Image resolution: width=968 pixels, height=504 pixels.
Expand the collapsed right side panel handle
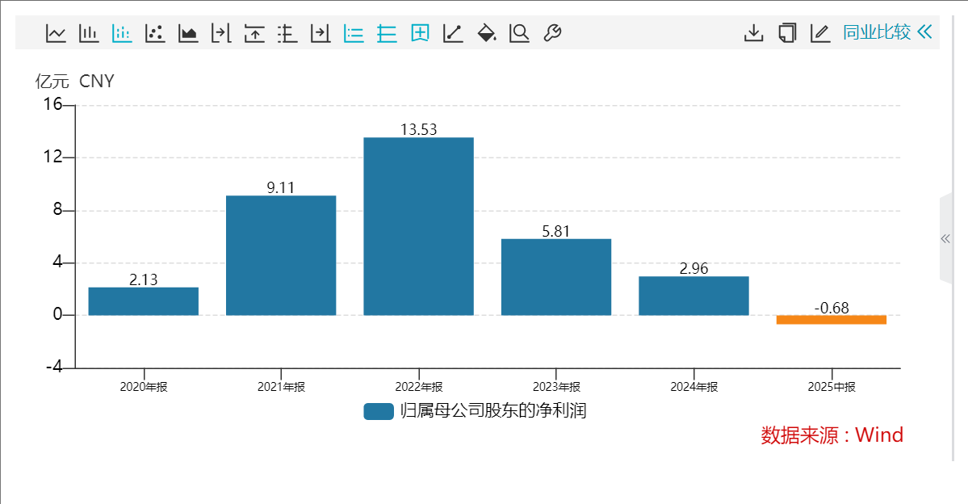tap(945, 238)
